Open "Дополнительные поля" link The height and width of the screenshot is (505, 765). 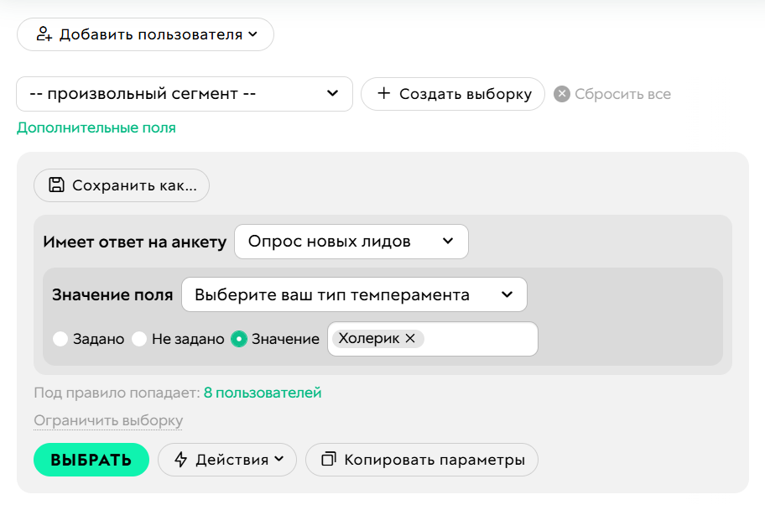pos(96,128)
